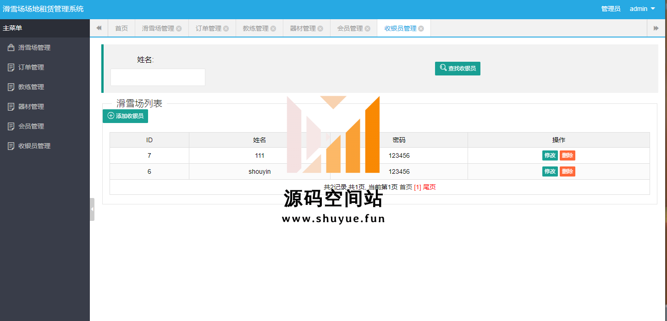The width and height of the screenshot is (667, 321).
Task: Close the 滑雪场管理 tab
Action: pos(179,28)
